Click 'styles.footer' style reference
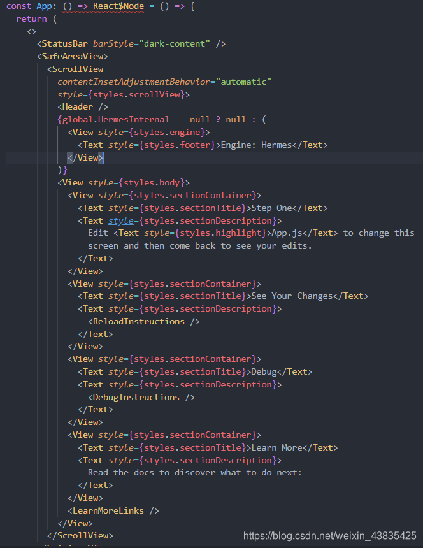Viewport: 423px width, 548px height. (x=178, y=145)
